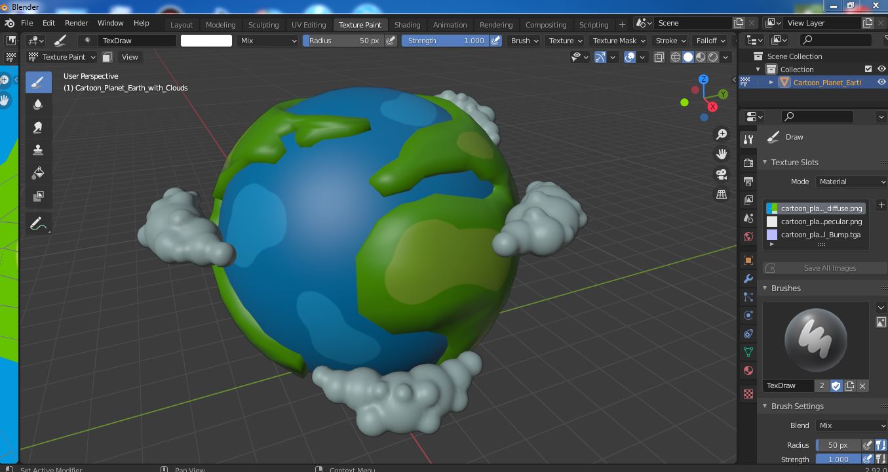888x472 pixels.
Task: Select the Draw brush tool in the toolbar
Action: click(39, 82)
